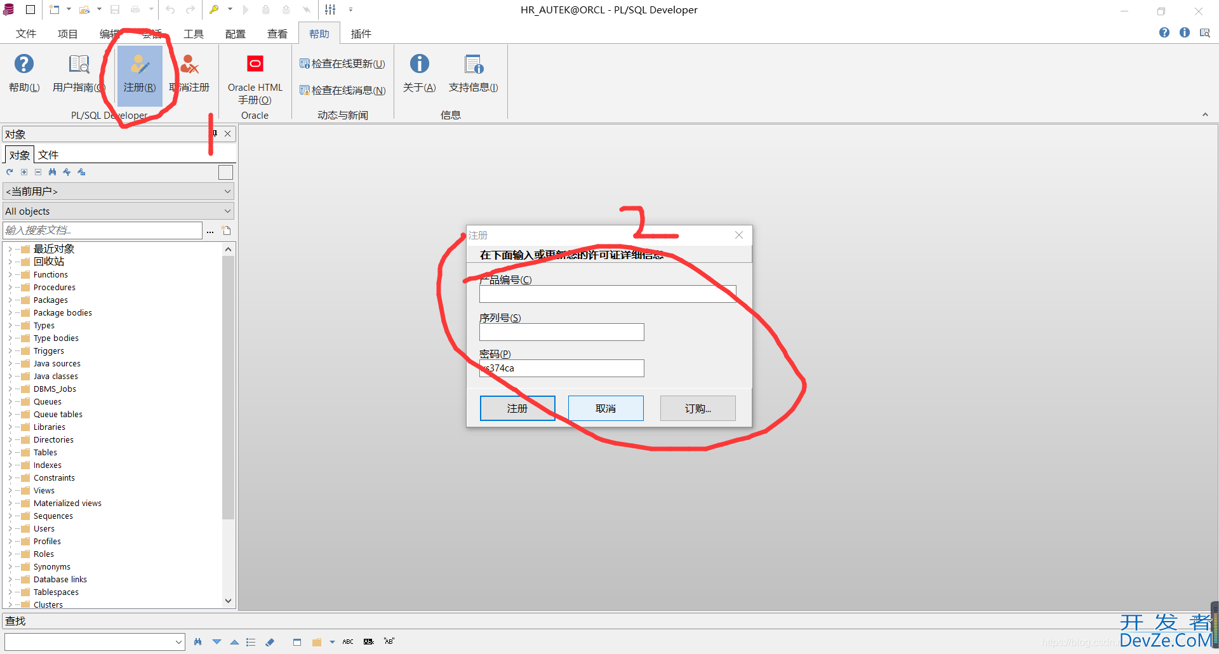The height and width of the screenshot is (654, 1219).
Task: Click the 产品编号(C) input field
Action: tap(608, 294)
